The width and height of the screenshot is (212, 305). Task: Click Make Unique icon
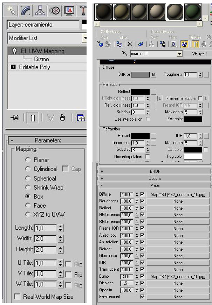pyautogui.click(x=151, y=44)
